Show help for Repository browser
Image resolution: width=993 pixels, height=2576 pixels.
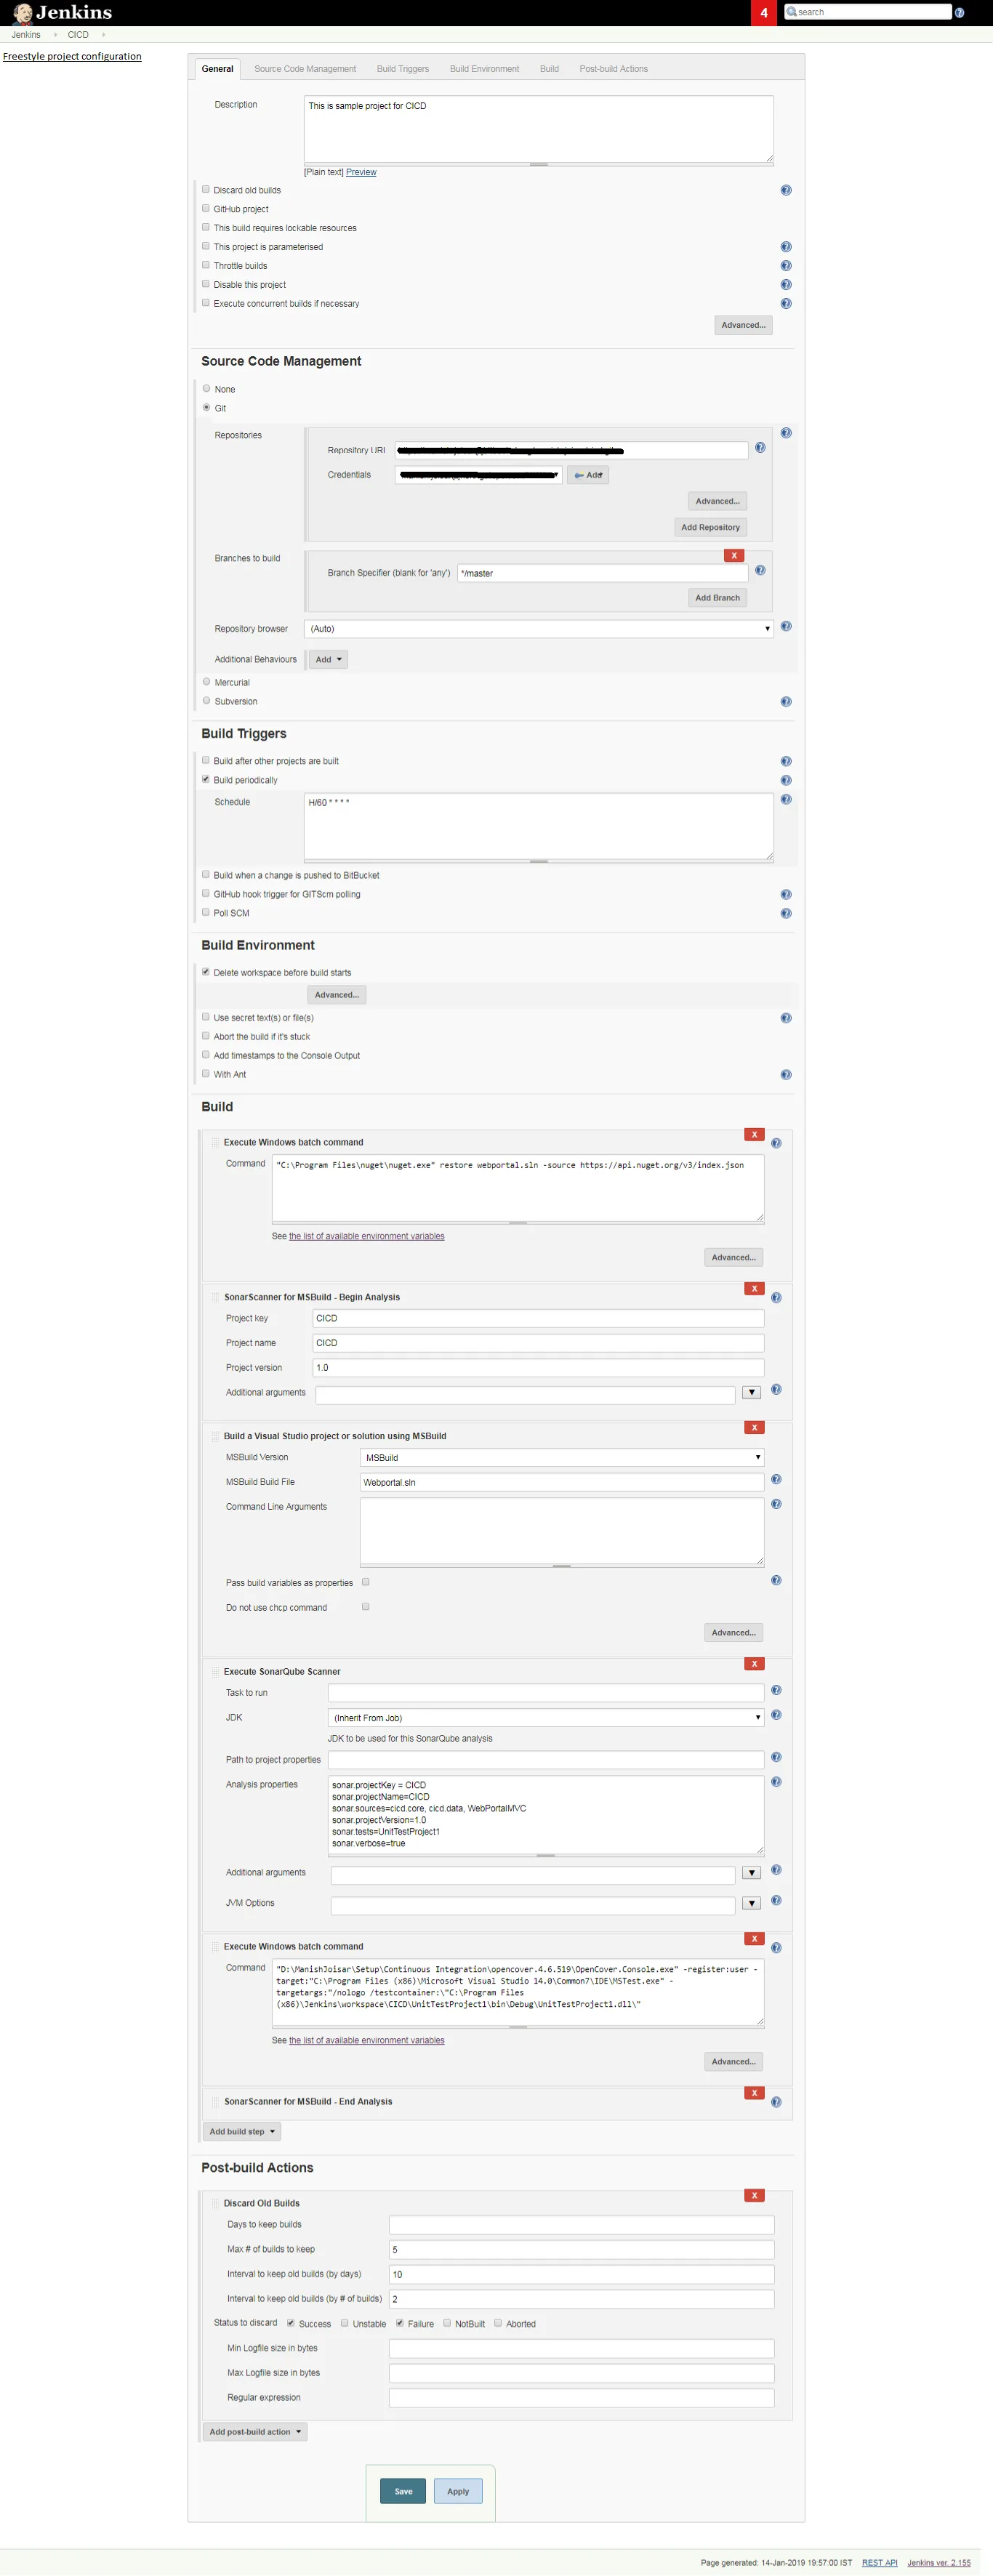tap(786, 627)
